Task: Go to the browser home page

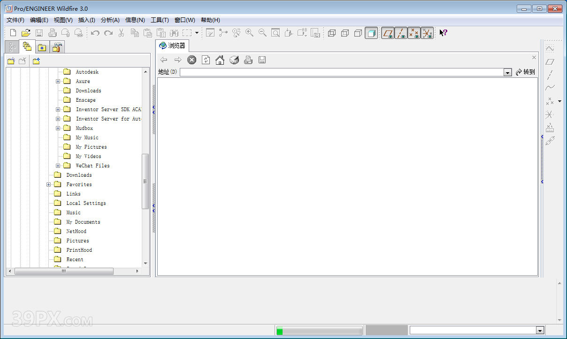Action: (x=220, y=60)
